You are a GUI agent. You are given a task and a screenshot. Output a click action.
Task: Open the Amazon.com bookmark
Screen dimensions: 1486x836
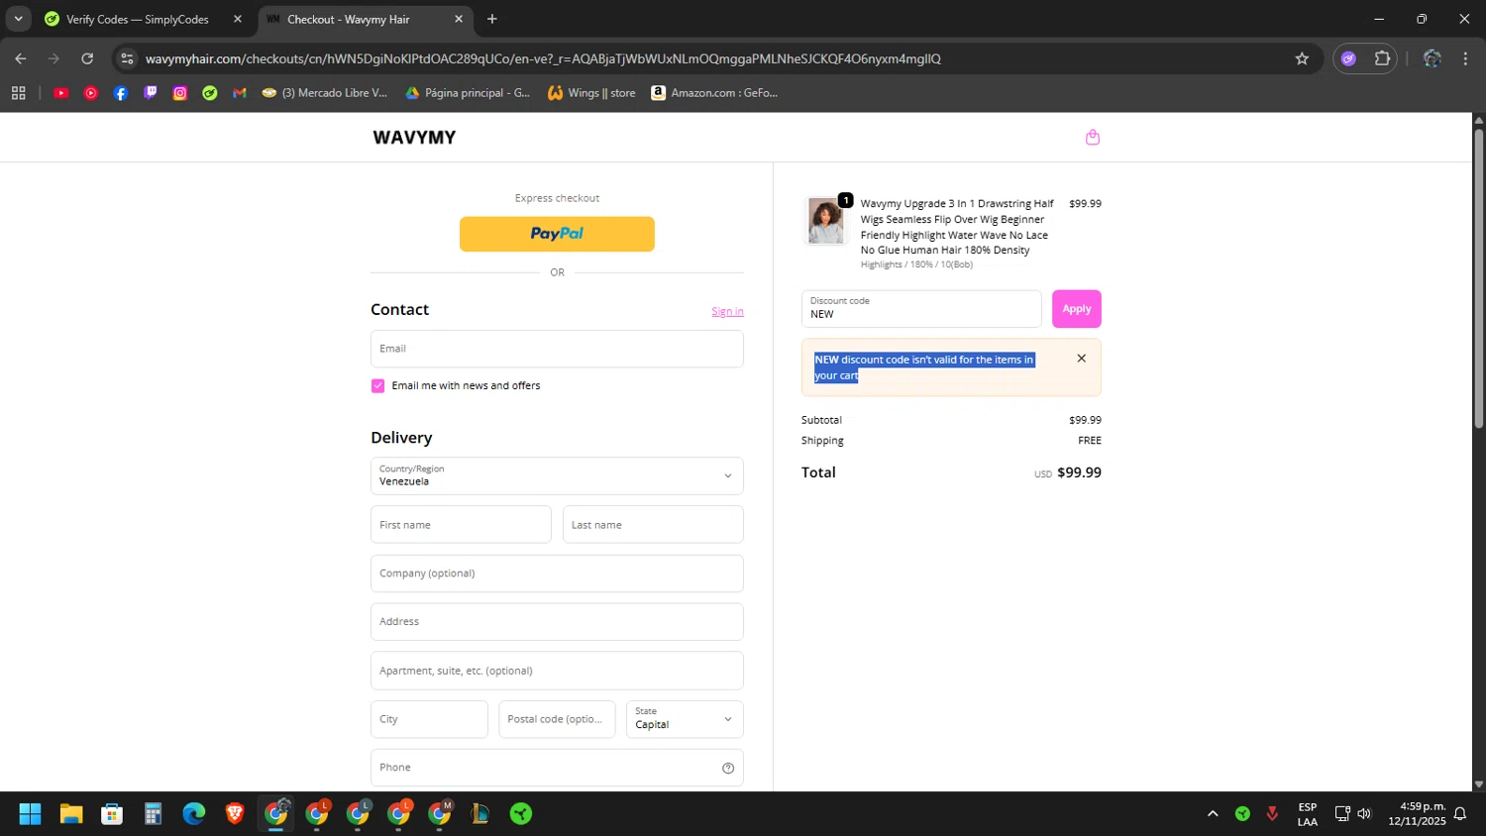(x=714, y=93)
